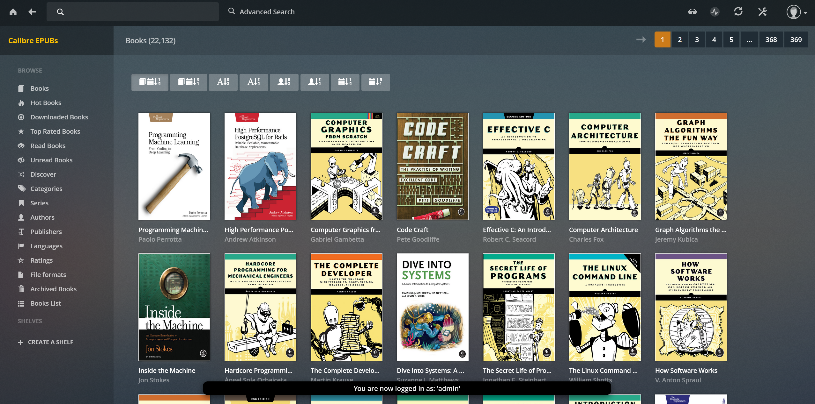
Task: Go to next page arrow
Action: pyautogui.click(x=641, y=39)
